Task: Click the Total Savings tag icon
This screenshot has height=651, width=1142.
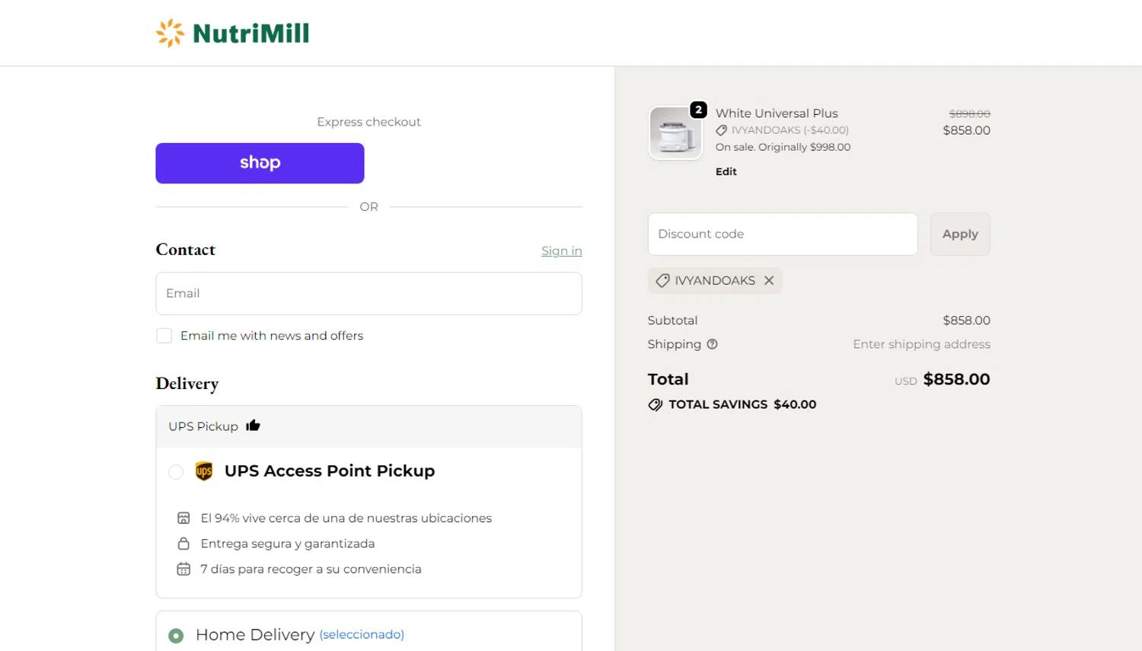Action: pos(655,405)
